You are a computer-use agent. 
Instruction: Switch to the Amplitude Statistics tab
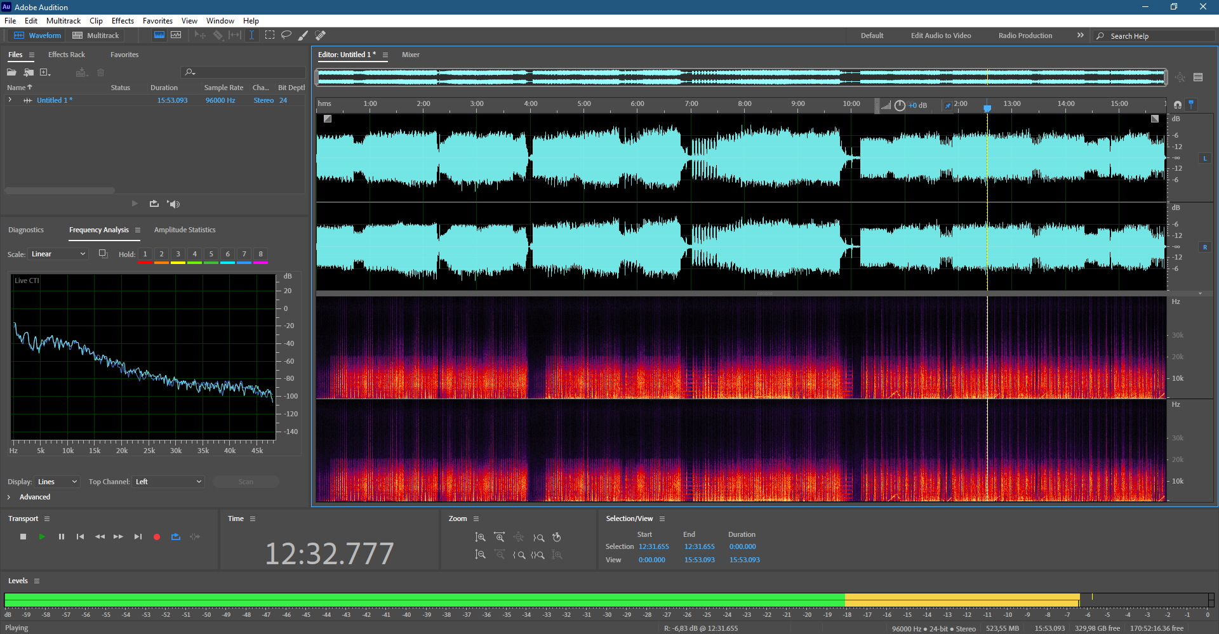pyautogui.click(x=185, y=230)
